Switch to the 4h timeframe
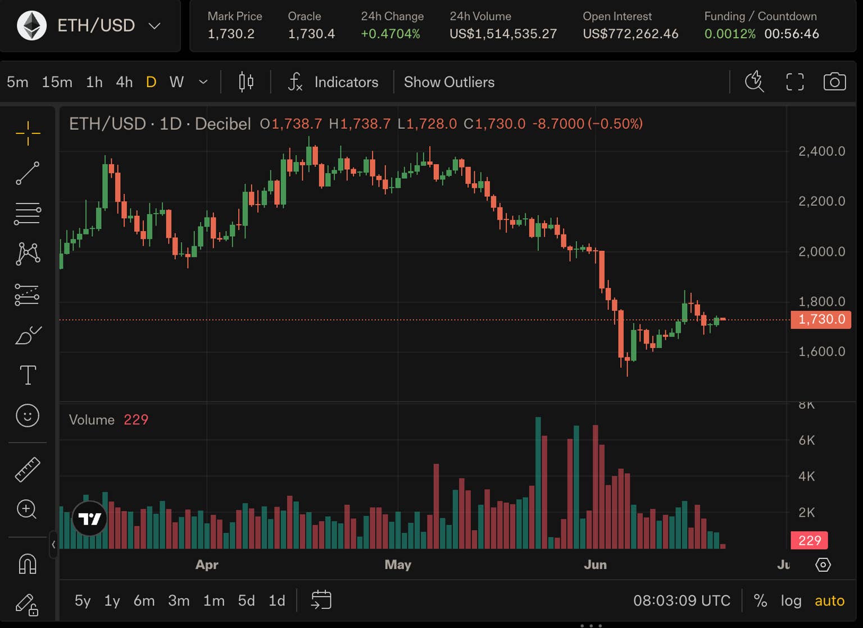 pos(124,82)
